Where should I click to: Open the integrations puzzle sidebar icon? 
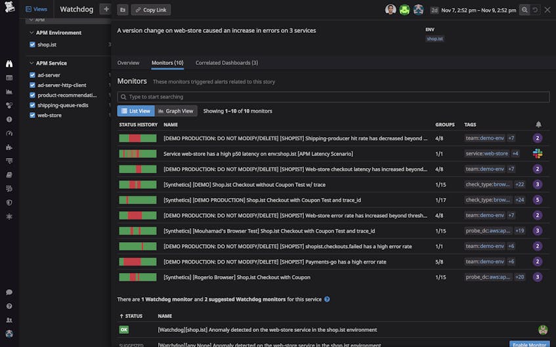[x=9, y=147]
